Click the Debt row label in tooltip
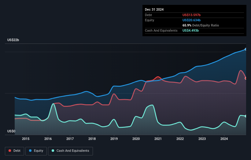251x160 pixels. tap(148, 15)
